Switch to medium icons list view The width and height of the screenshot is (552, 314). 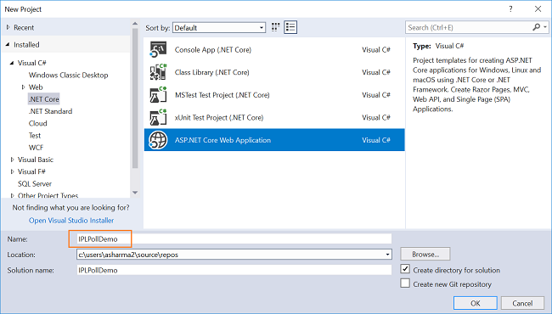[290, 27]
